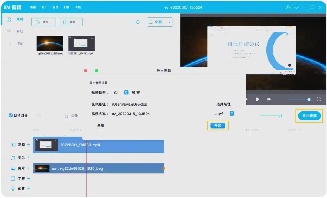
Task: Click the 分割 scissors icon
Action: 66,116
